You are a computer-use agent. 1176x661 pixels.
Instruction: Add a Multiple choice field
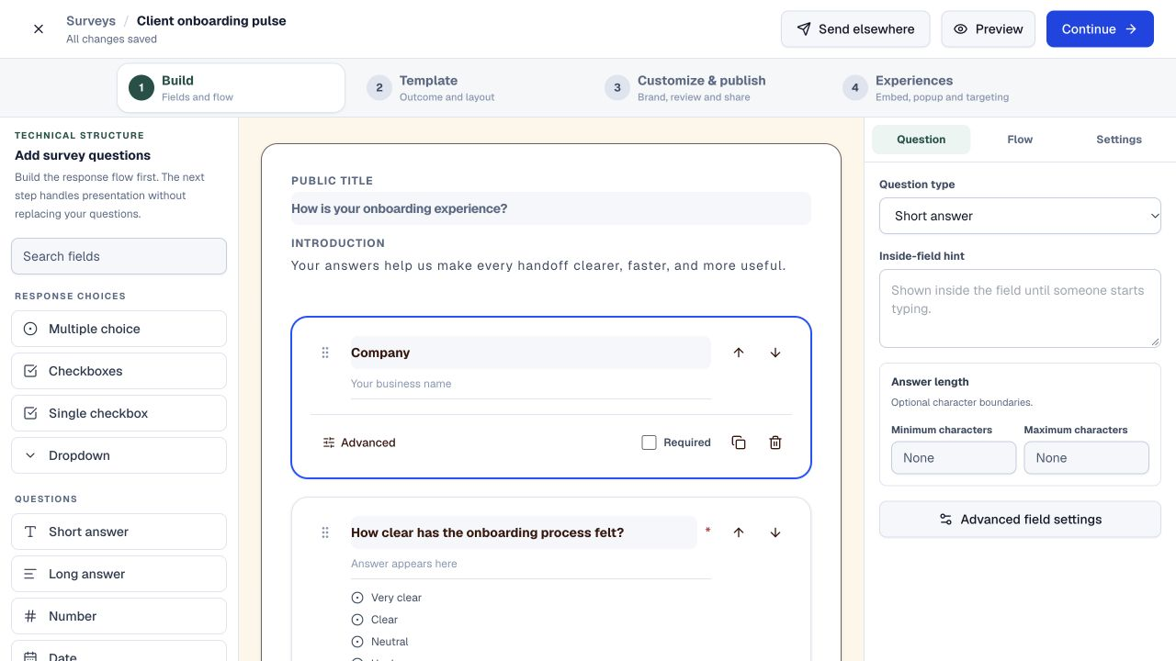(119, 329)
